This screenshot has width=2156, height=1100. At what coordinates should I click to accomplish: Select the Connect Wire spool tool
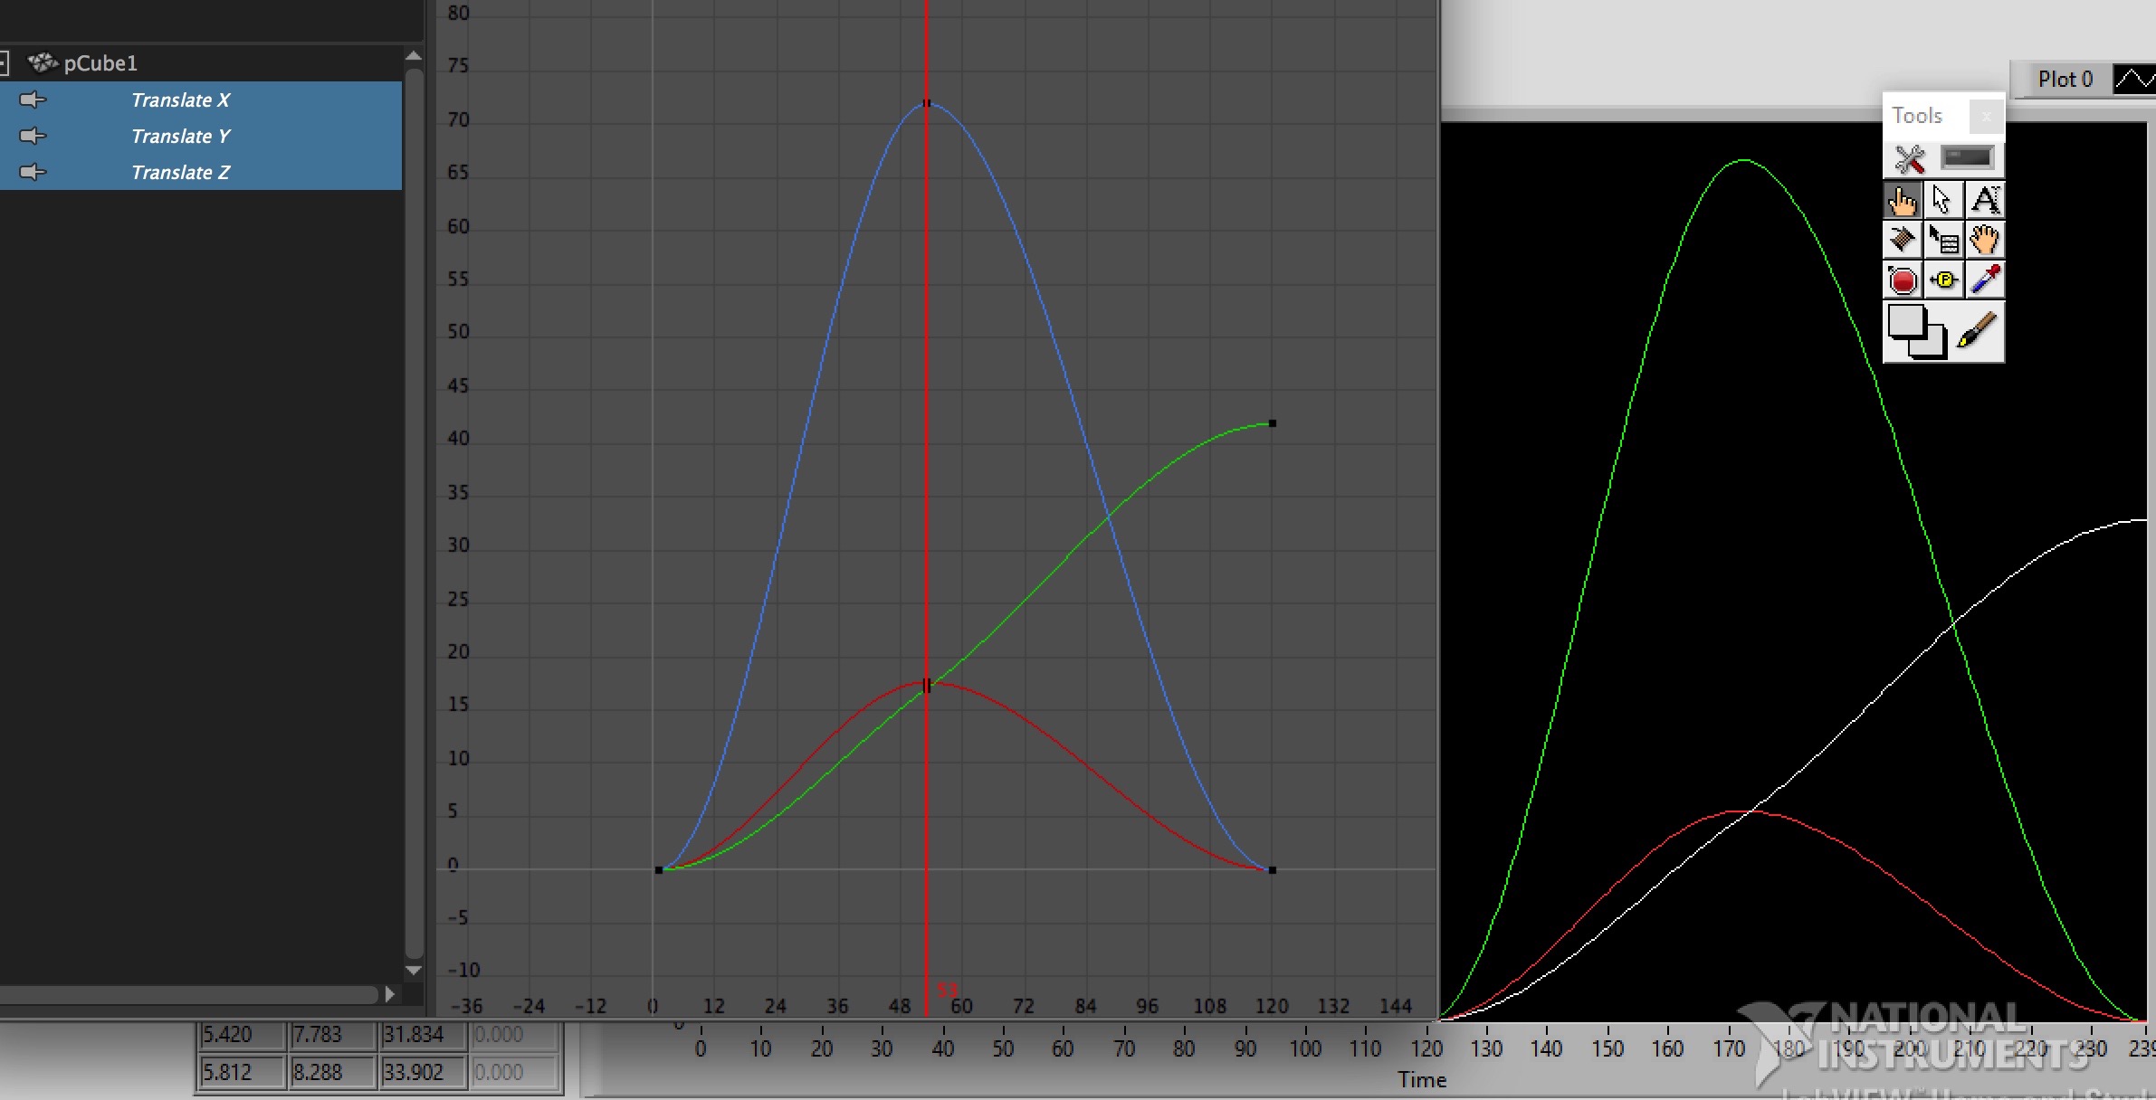(1903, 240)
